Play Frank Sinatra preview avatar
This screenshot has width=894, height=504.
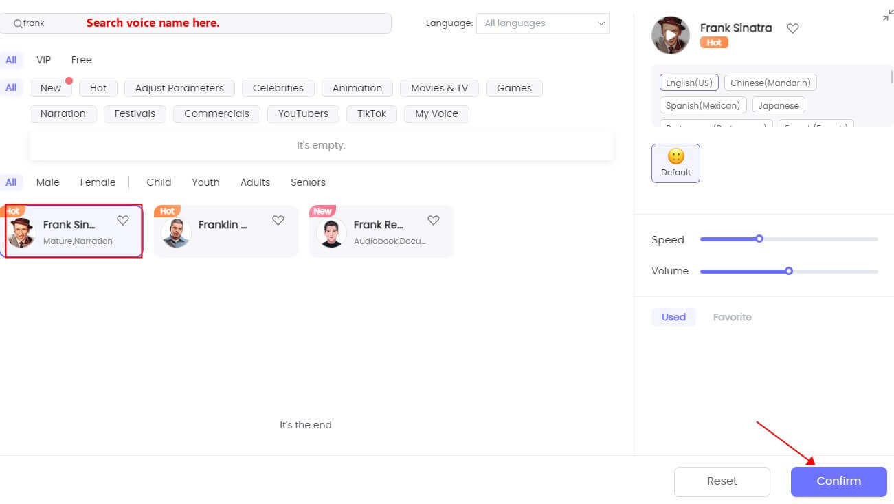point(670,35)
